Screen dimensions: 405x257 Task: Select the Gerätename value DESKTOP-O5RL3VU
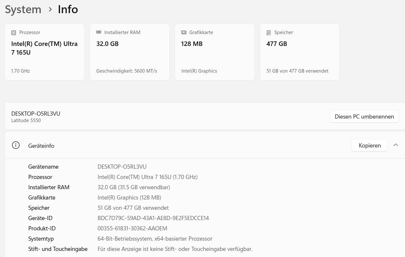coord(122,167)
